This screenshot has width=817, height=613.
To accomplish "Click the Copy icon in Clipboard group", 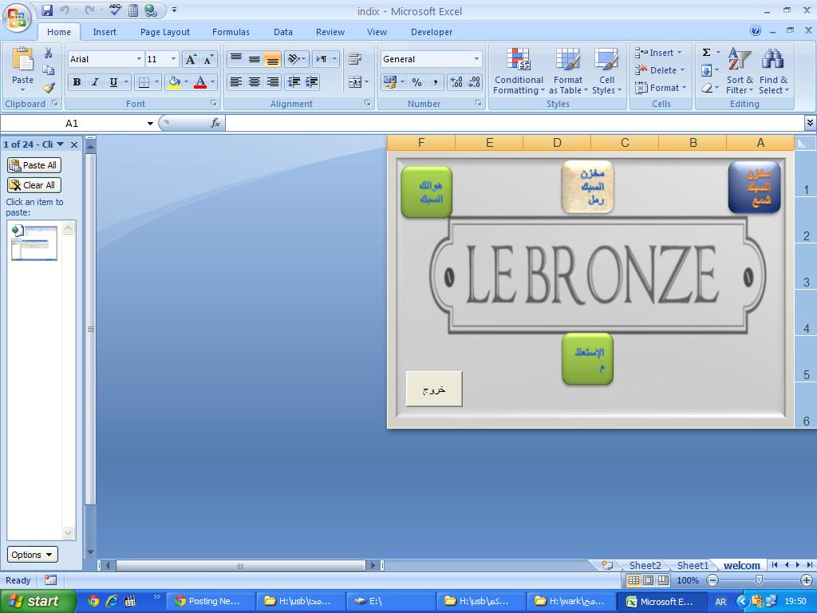I will [49, 70].
